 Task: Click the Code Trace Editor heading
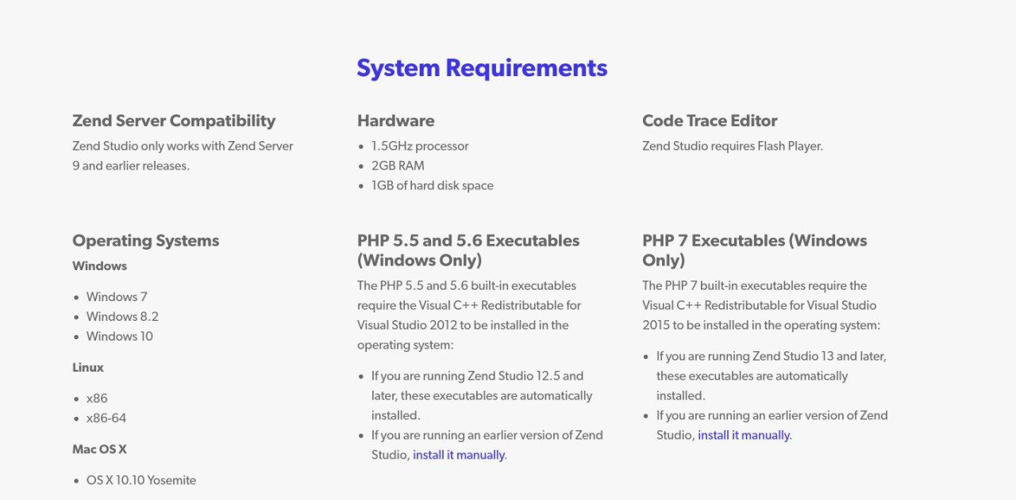(710, 120)
